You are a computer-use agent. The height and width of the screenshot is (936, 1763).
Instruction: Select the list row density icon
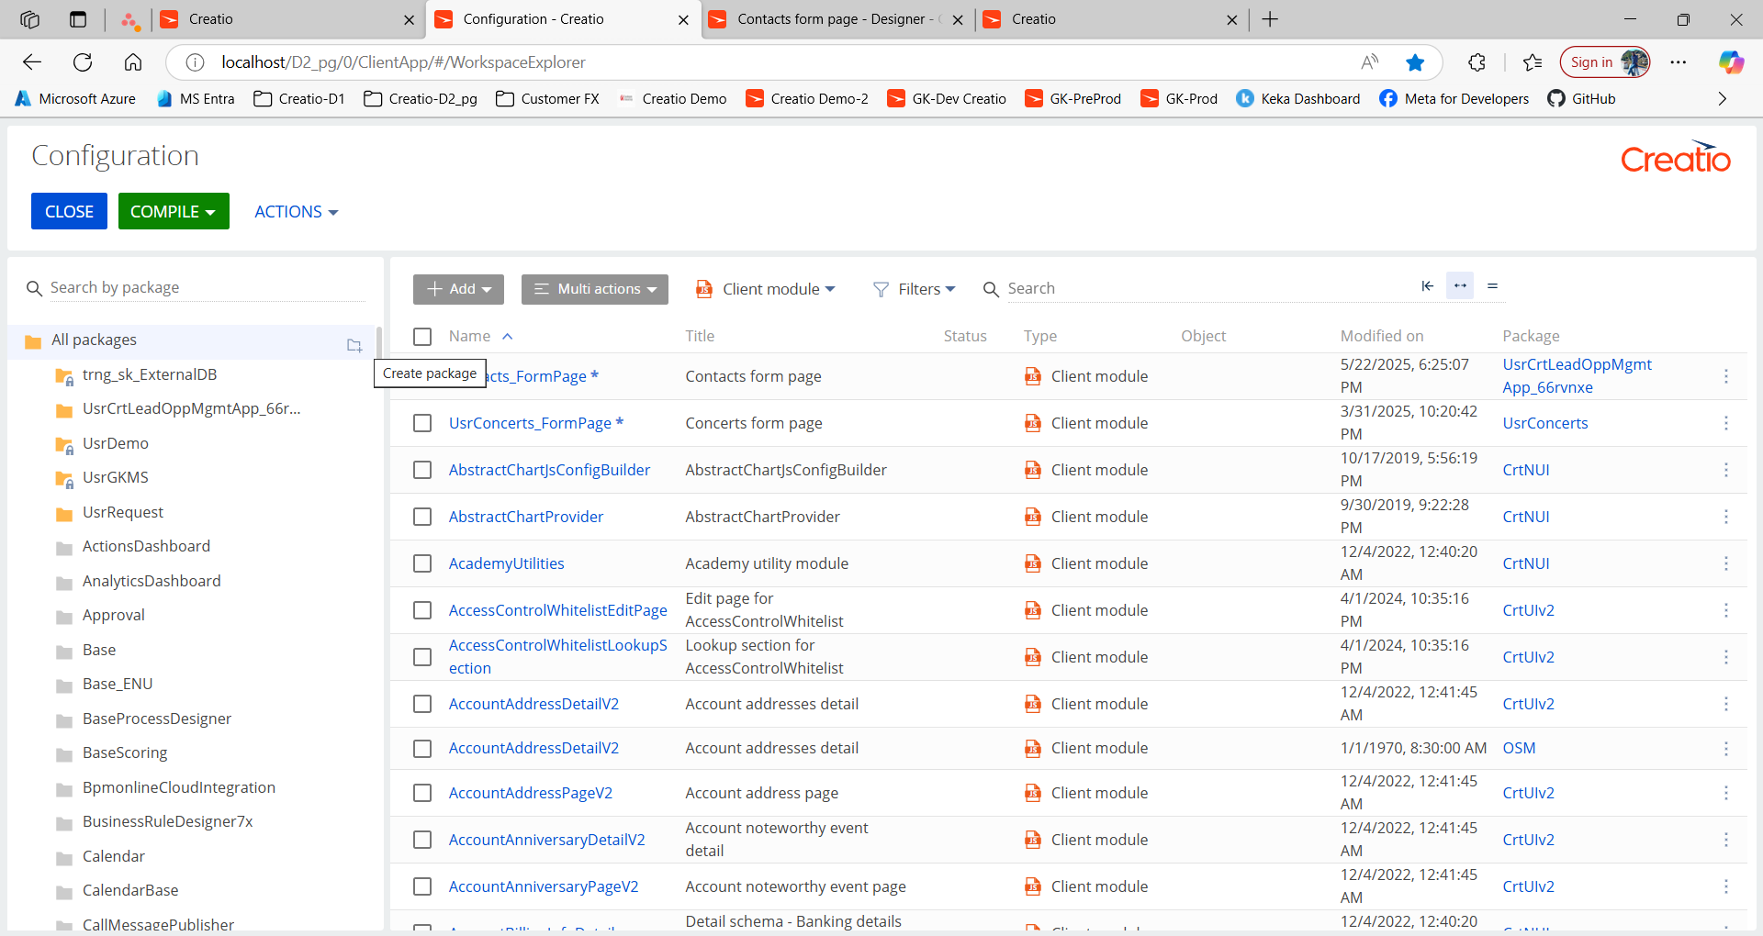click(1493, 286)
